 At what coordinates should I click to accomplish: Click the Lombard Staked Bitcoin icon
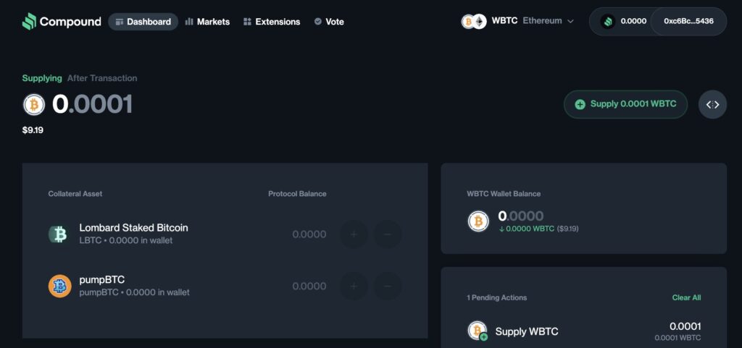point(59,234)
